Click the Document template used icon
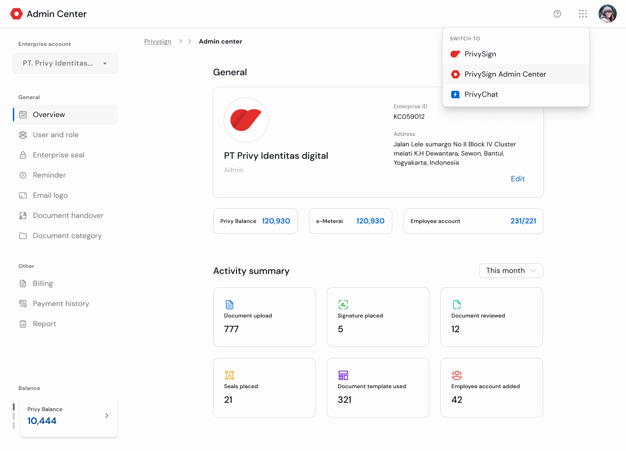The height and width of the screenshot is (451, 626). [343, 375]
